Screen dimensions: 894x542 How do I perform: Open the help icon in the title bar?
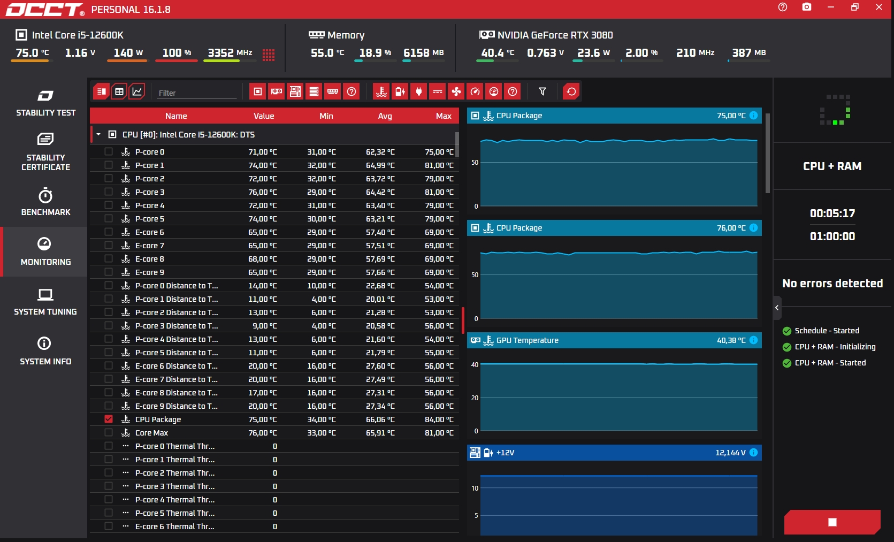tap(783, 7)
